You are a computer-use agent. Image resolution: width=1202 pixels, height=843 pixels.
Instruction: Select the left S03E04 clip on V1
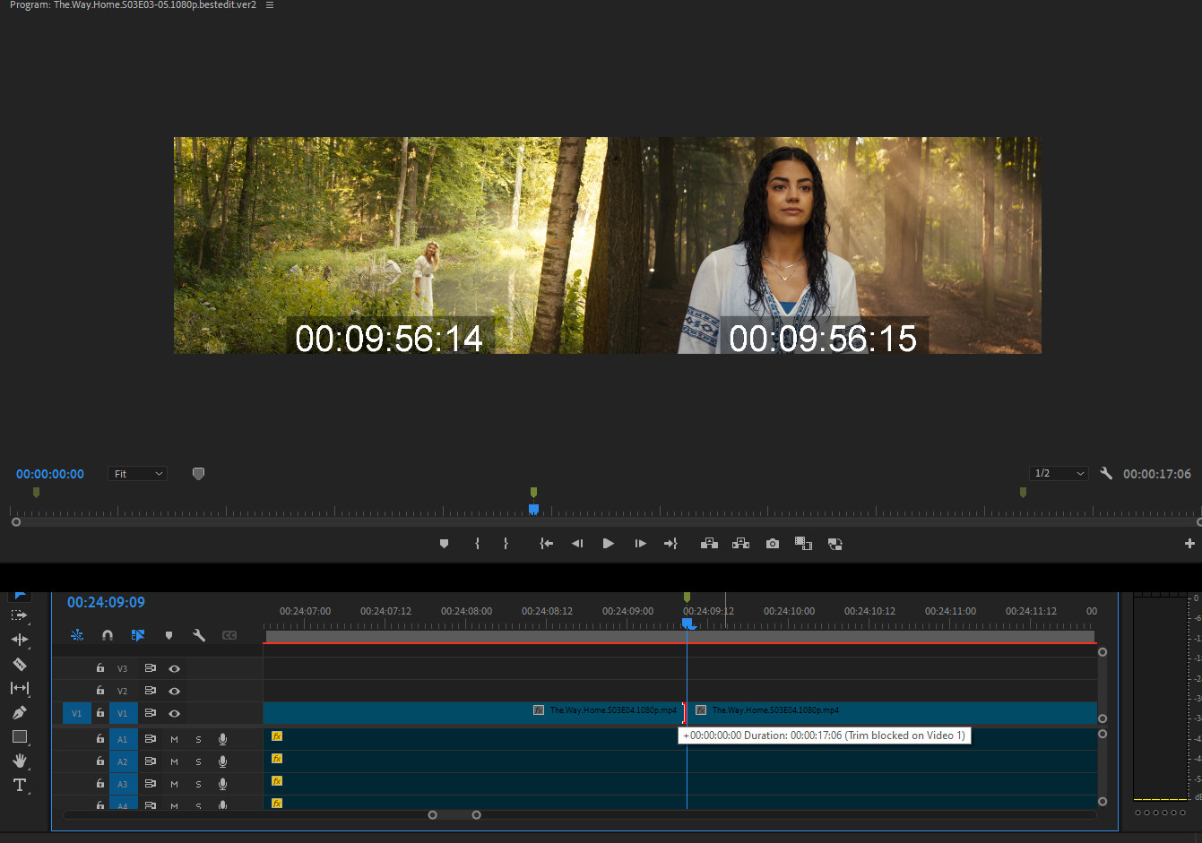point(472,713)
